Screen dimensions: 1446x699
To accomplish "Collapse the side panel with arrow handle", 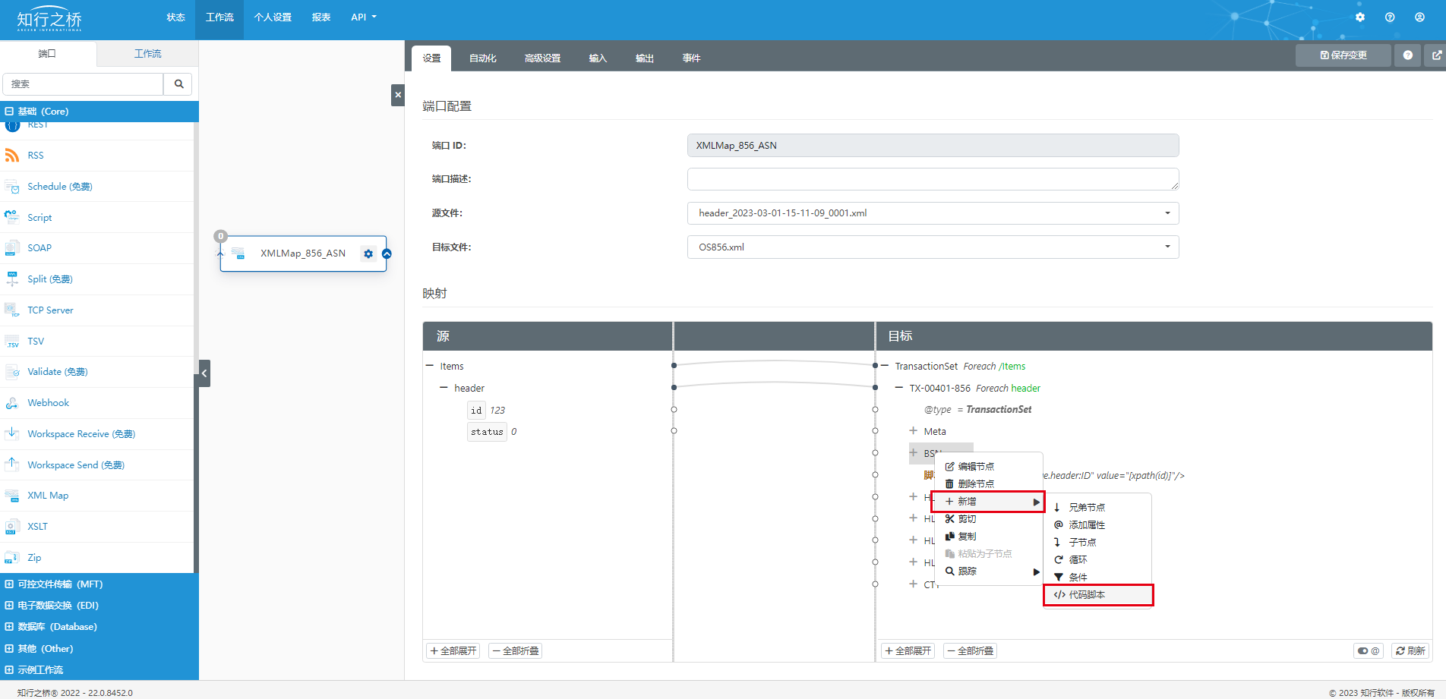I will [x=204, y=373].
